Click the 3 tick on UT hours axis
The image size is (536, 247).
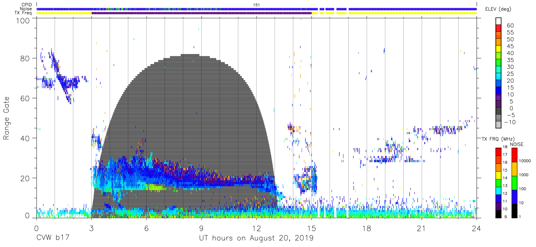click(x=91, y=229)
